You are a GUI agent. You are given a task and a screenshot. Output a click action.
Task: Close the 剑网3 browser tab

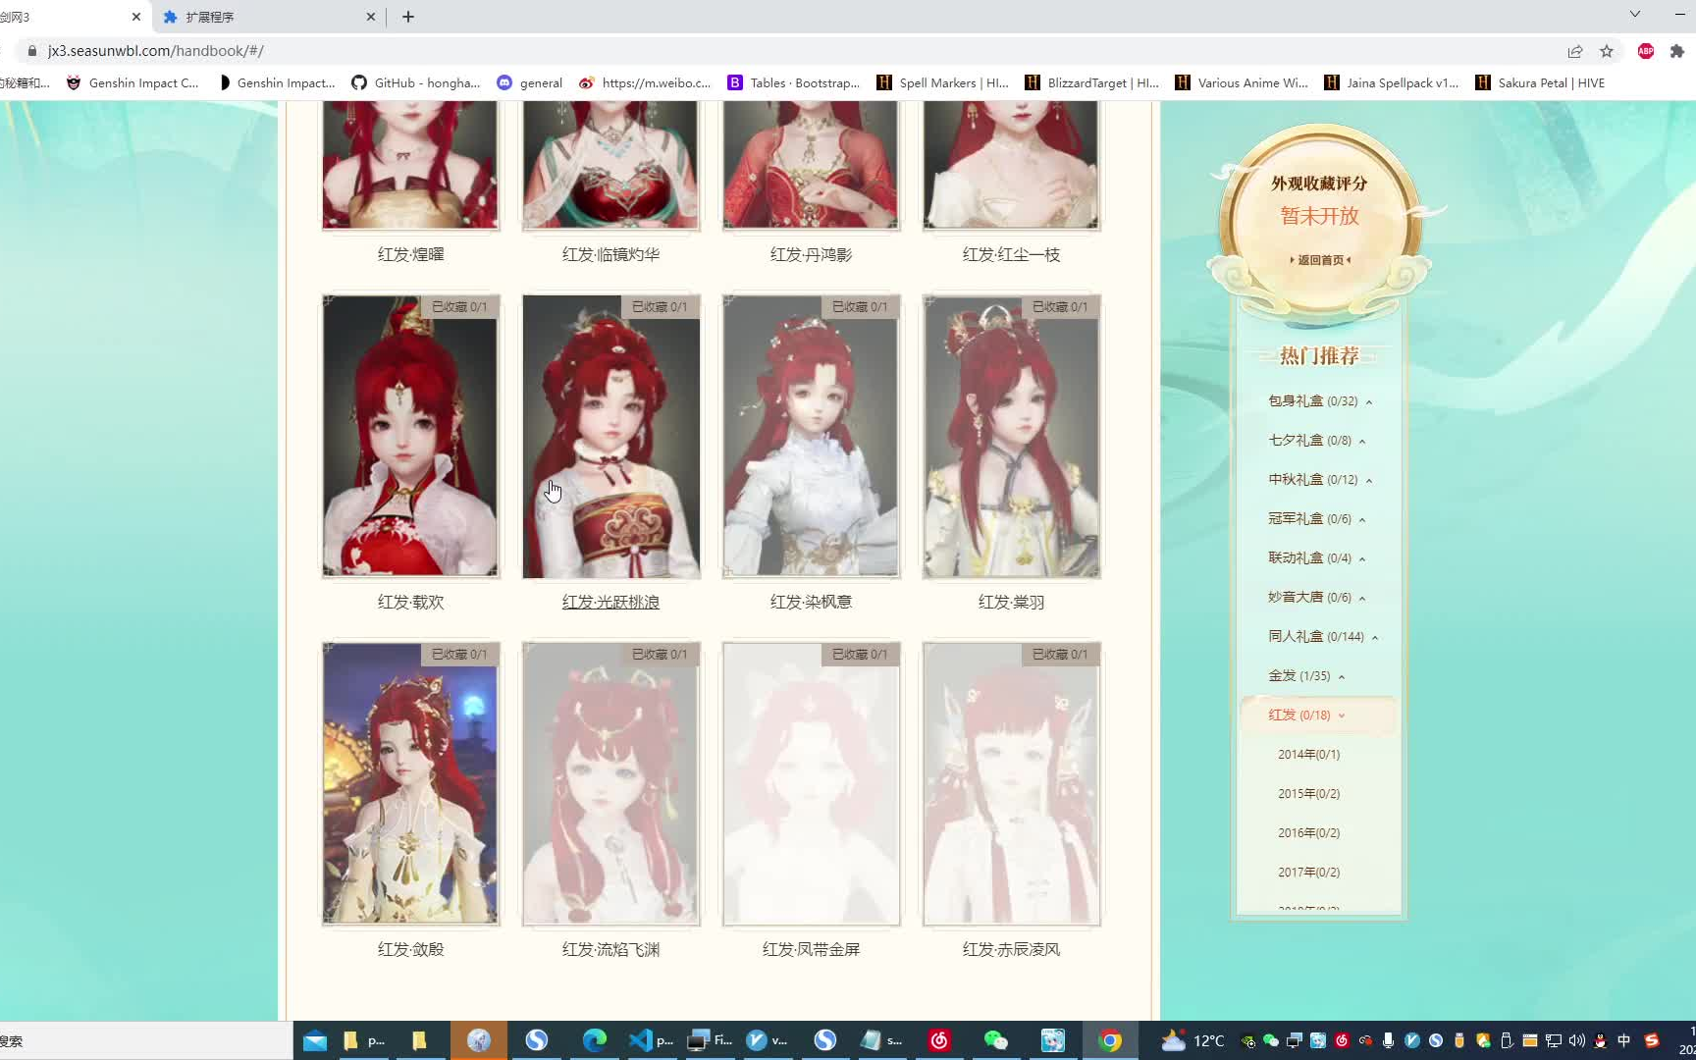136,17
